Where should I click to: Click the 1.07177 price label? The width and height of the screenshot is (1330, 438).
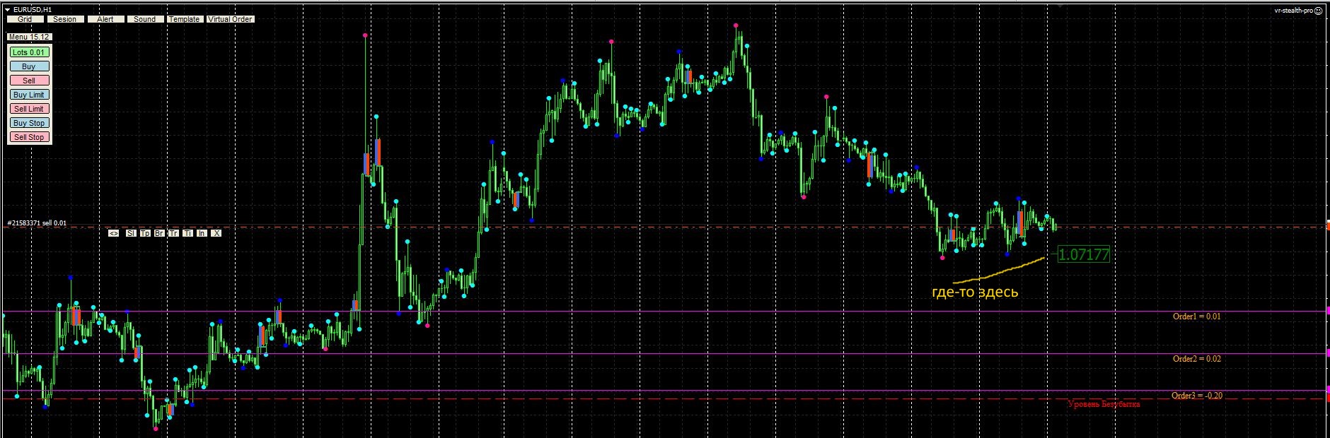point(1083,254)
